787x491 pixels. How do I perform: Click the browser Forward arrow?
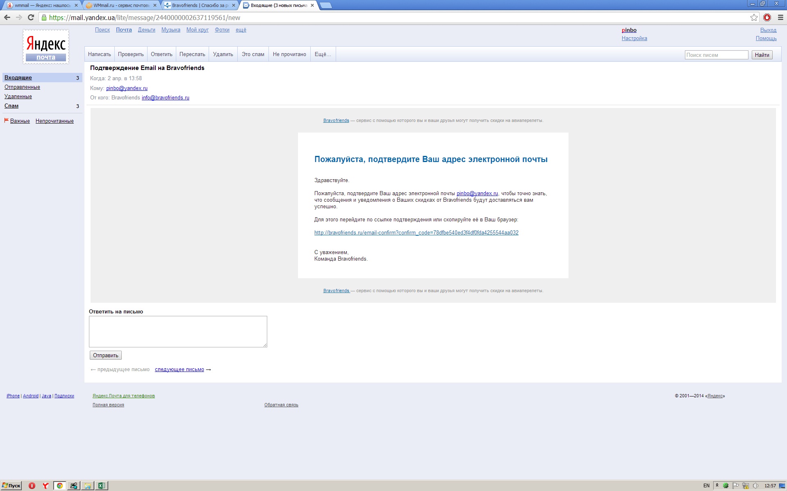(19, 17)
